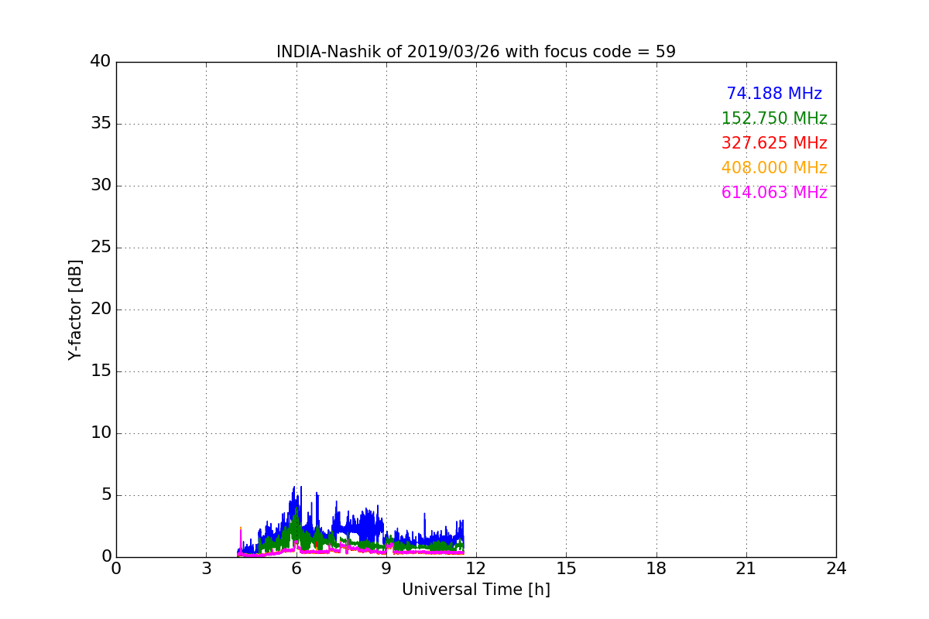929x619 pixels.
Task: Click the x-axis tick label 9
Action: click(x=386, y=569)
